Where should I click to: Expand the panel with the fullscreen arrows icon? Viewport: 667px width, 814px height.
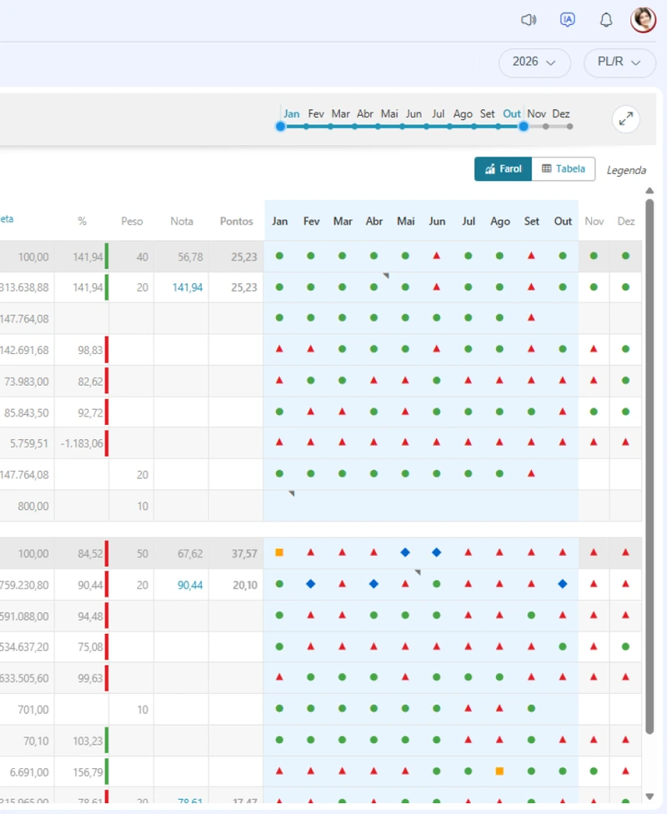point(626,119)
